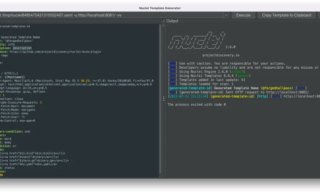Click the nuclei-burp-plugin GitHub reference URL
This screenshot has height=192, width=320.
[x=55, y=52]
